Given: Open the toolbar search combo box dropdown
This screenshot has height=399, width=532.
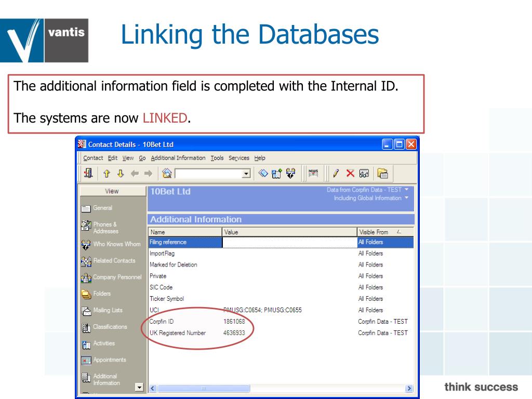Looking at the screenshot, I should point(246,174).
